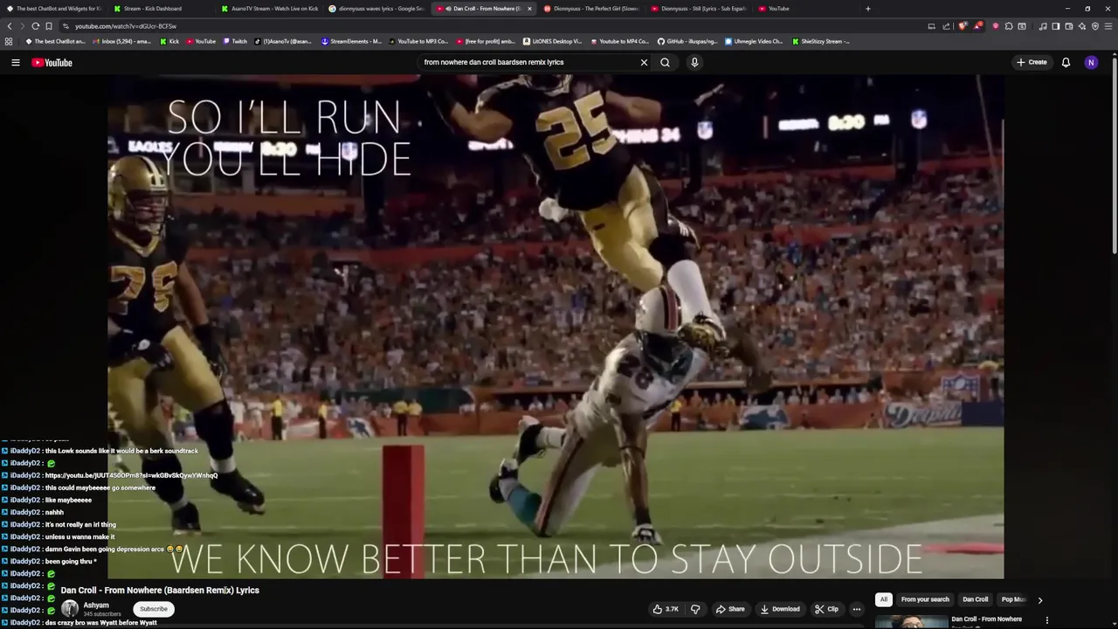Open the Ashyam channel avatar
This screenshot has width=1118, height=629.
[x=69, y=609]
